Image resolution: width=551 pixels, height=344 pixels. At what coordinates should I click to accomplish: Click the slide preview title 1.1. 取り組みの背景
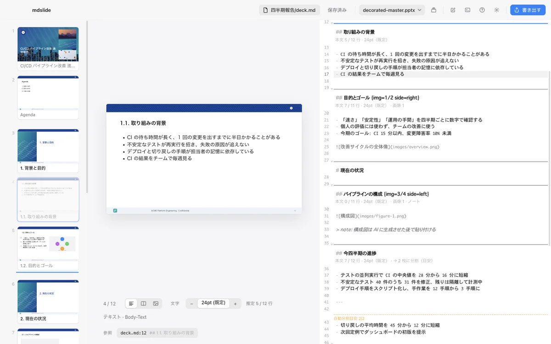(143, 123)
